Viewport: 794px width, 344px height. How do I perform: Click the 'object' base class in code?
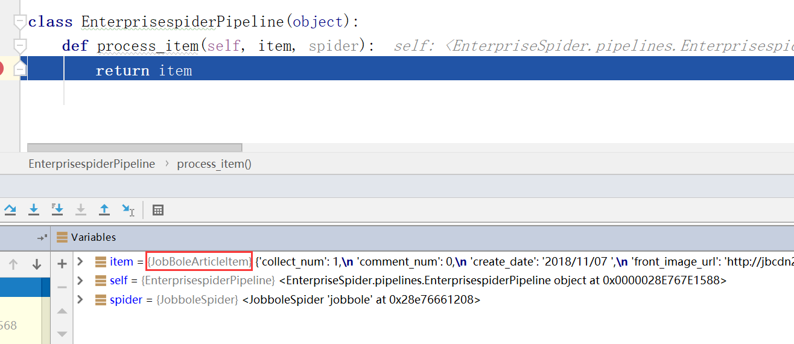click(x=318, y=22)
